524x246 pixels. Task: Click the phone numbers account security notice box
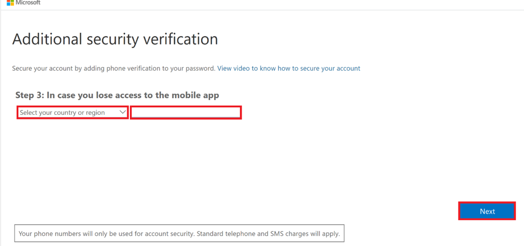pos(180,233)
